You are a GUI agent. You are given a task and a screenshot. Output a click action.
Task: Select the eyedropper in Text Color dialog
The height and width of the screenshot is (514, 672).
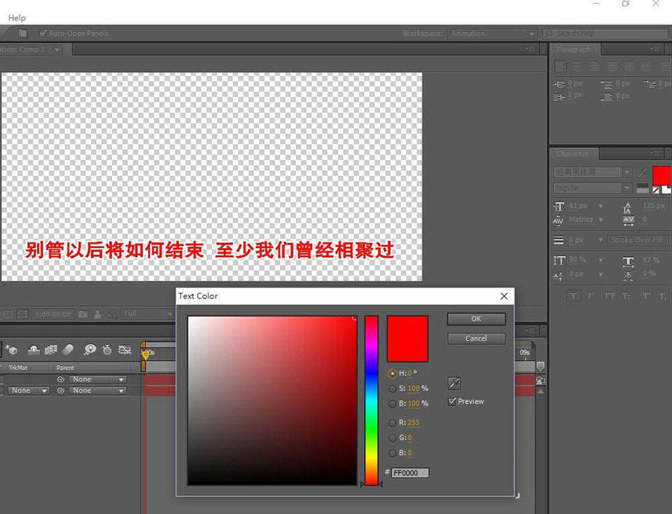tap(453, 383)
